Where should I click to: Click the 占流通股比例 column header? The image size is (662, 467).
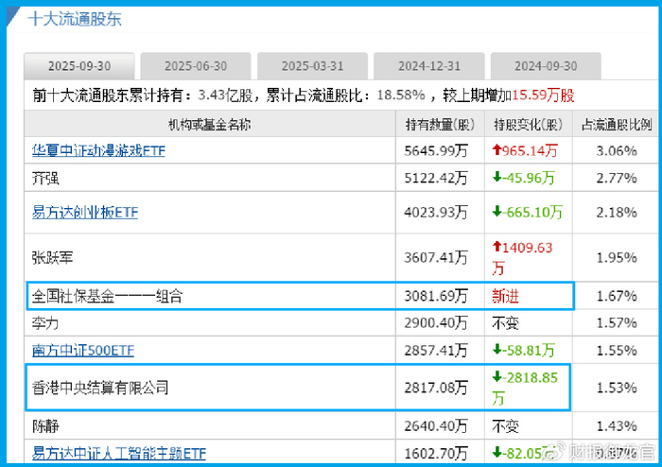[x=617, y=125]
